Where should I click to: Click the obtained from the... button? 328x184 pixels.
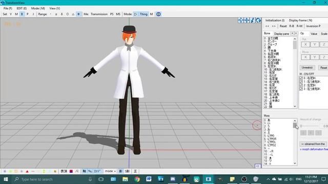point(313,144)
